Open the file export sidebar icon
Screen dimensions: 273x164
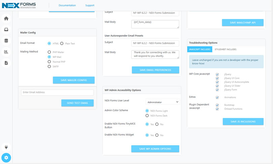[6, 63]
